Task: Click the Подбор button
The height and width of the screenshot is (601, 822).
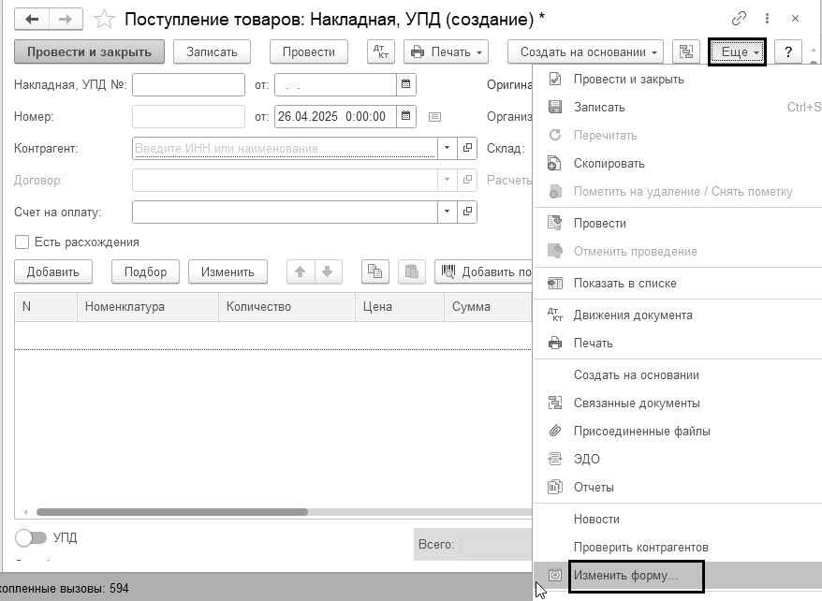Action: (x=145, y=271)
